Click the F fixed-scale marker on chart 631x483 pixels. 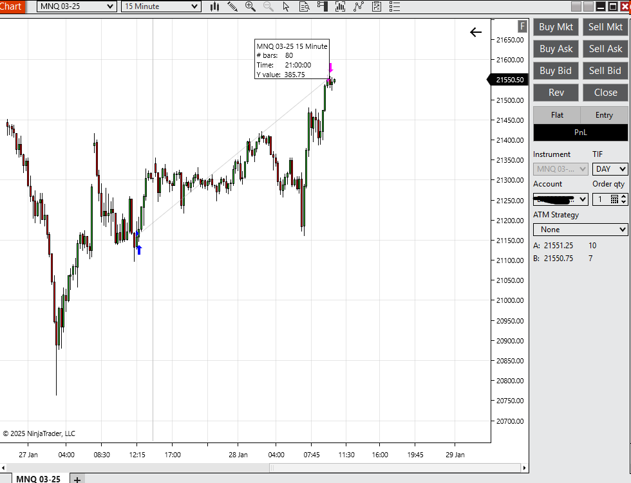tap(522, 26)
